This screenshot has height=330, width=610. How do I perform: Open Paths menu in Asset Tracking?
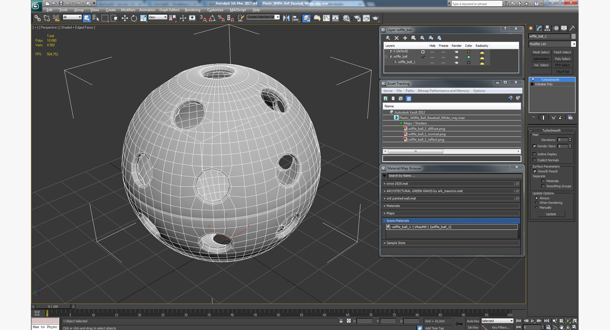410,91
